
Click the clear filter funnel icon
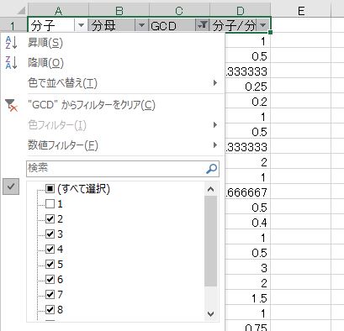click(x=12, y=105)
